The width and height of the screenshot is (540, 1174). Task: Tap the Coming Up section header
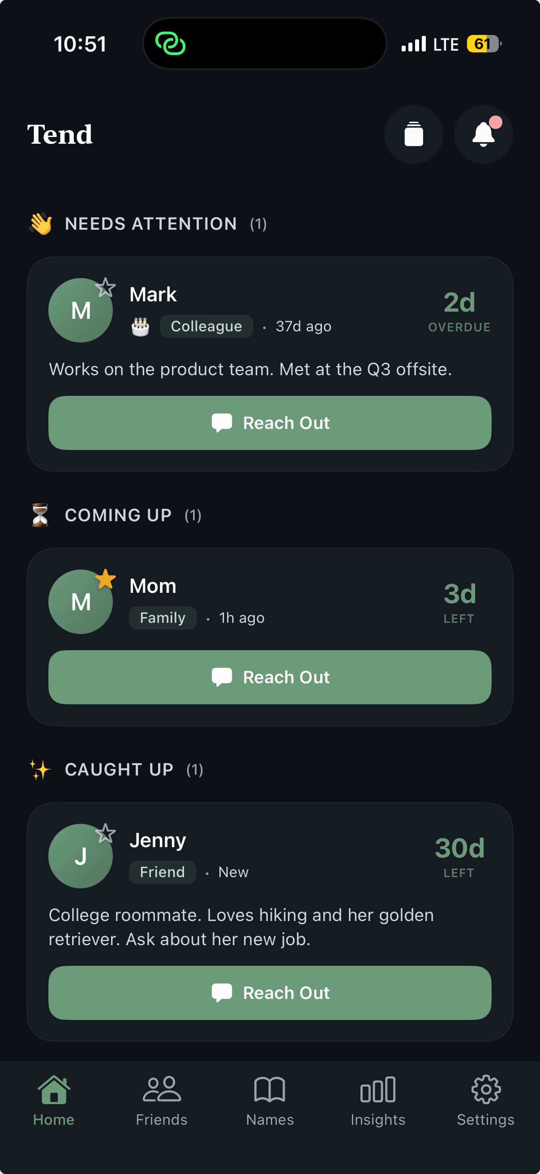coord(118,515)
